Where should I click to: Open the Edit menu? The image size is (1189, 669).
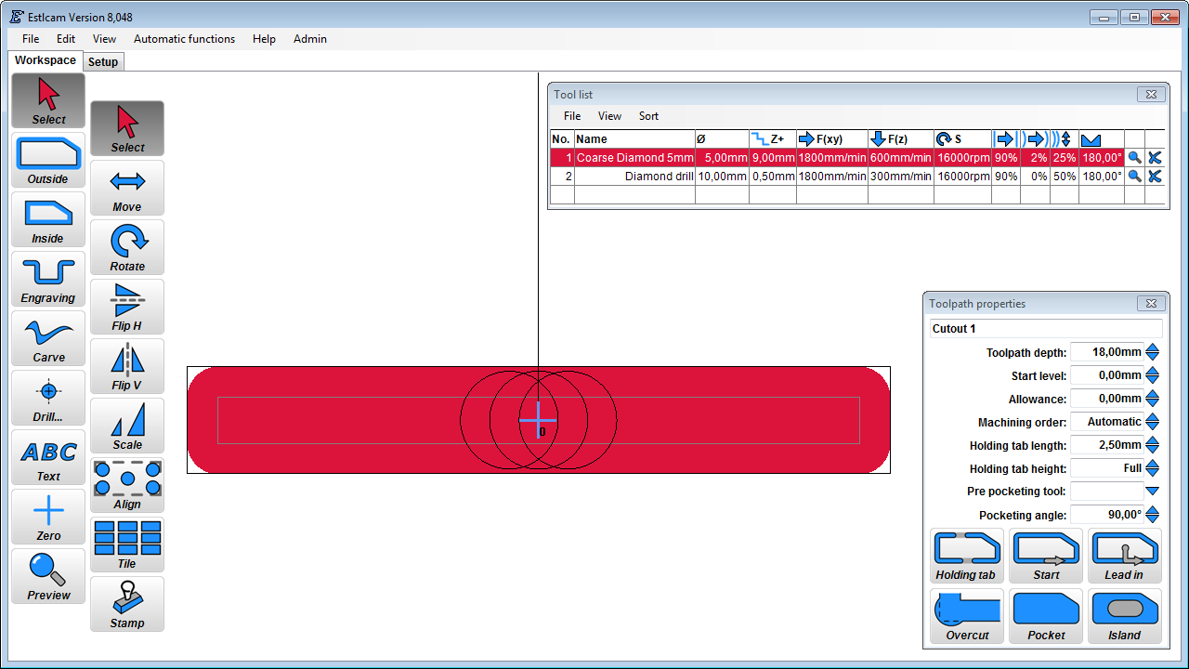click(x=66, y=39)
